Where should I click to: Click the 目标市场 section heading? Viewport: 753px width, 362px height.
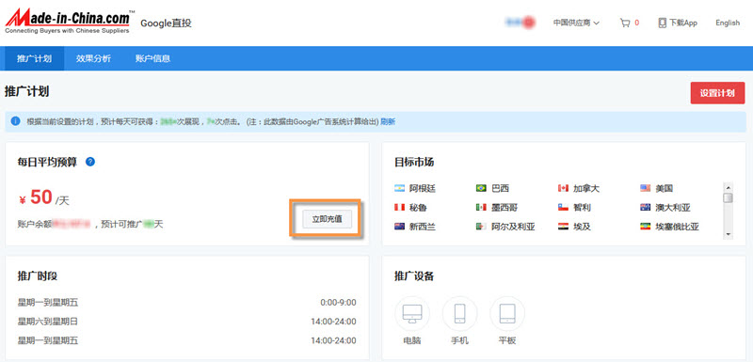[414, 162]
